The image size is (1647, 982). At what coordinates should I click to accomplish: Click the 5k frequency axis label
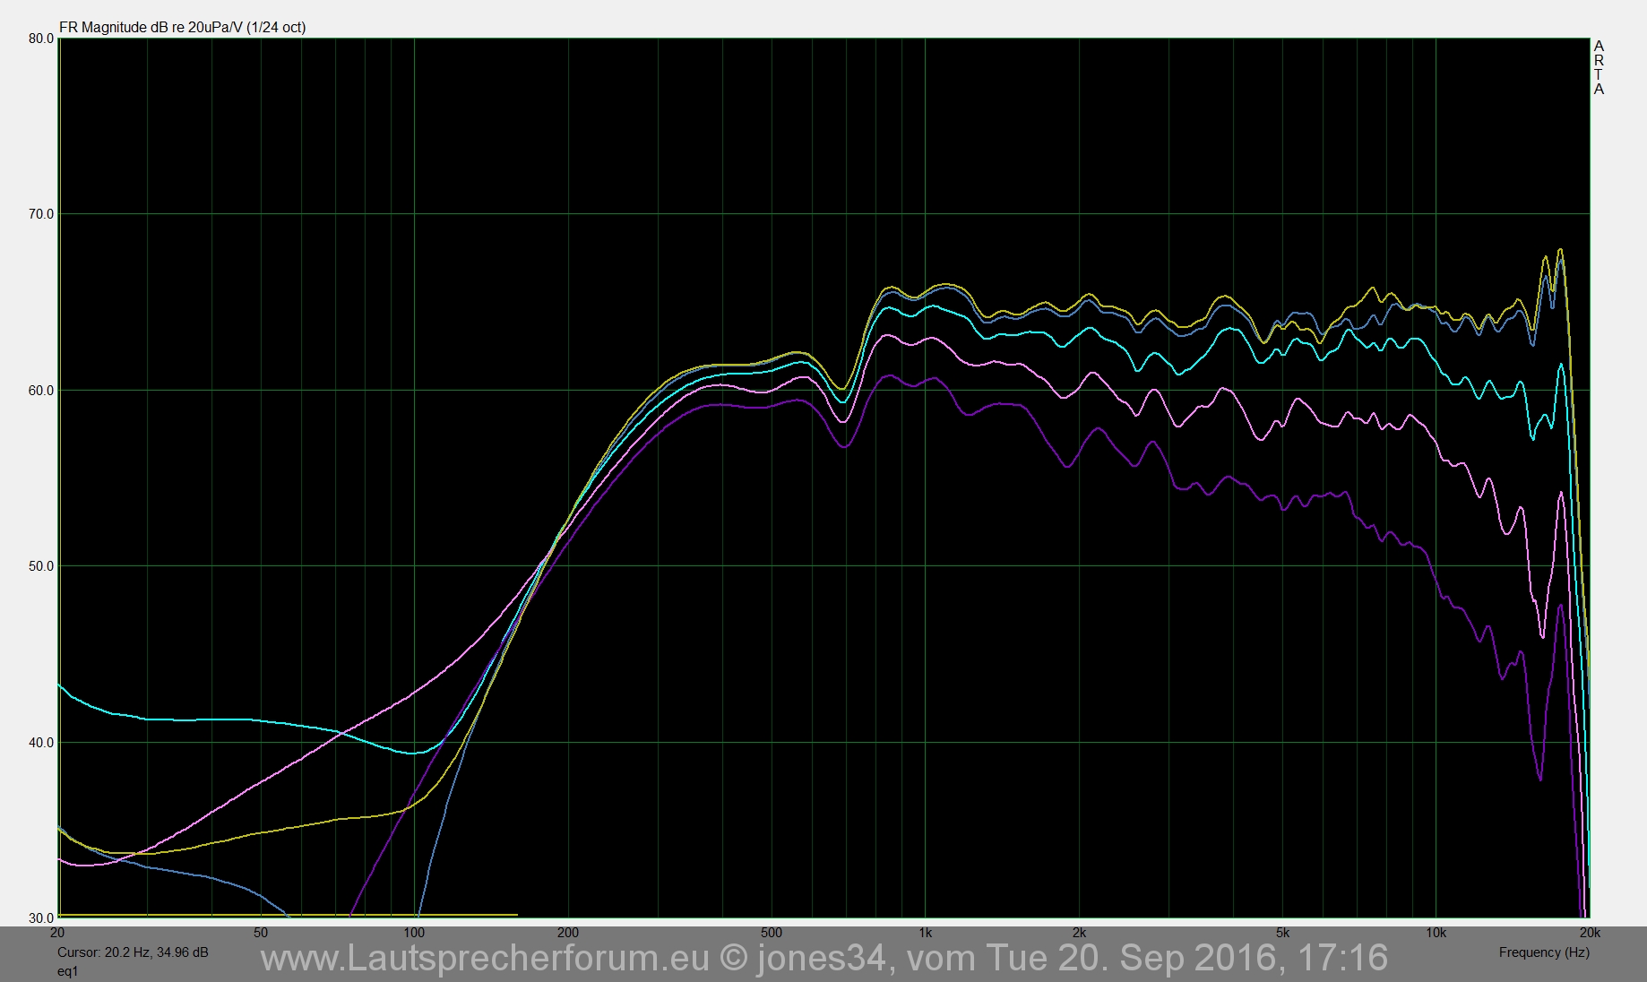(x=1282, y=933)
